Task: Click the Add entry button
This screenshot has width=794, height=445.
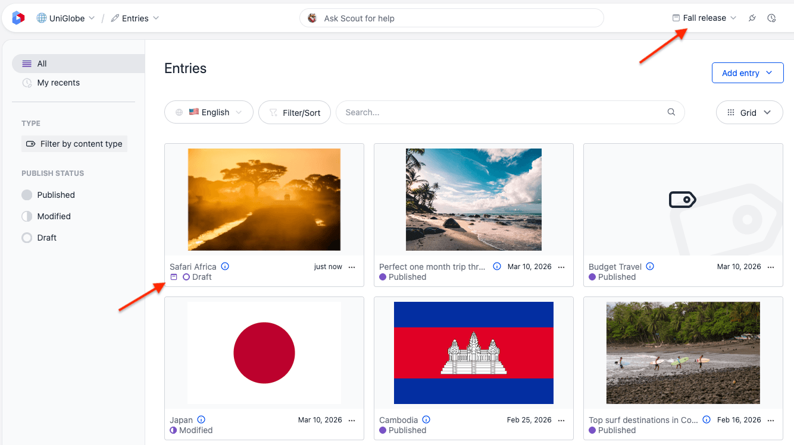Action: tap(748, 73)
